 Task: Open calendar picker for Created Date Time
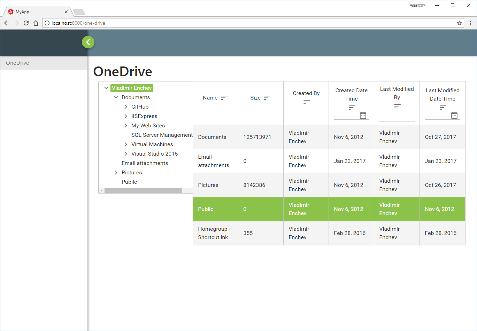[363, 115]
